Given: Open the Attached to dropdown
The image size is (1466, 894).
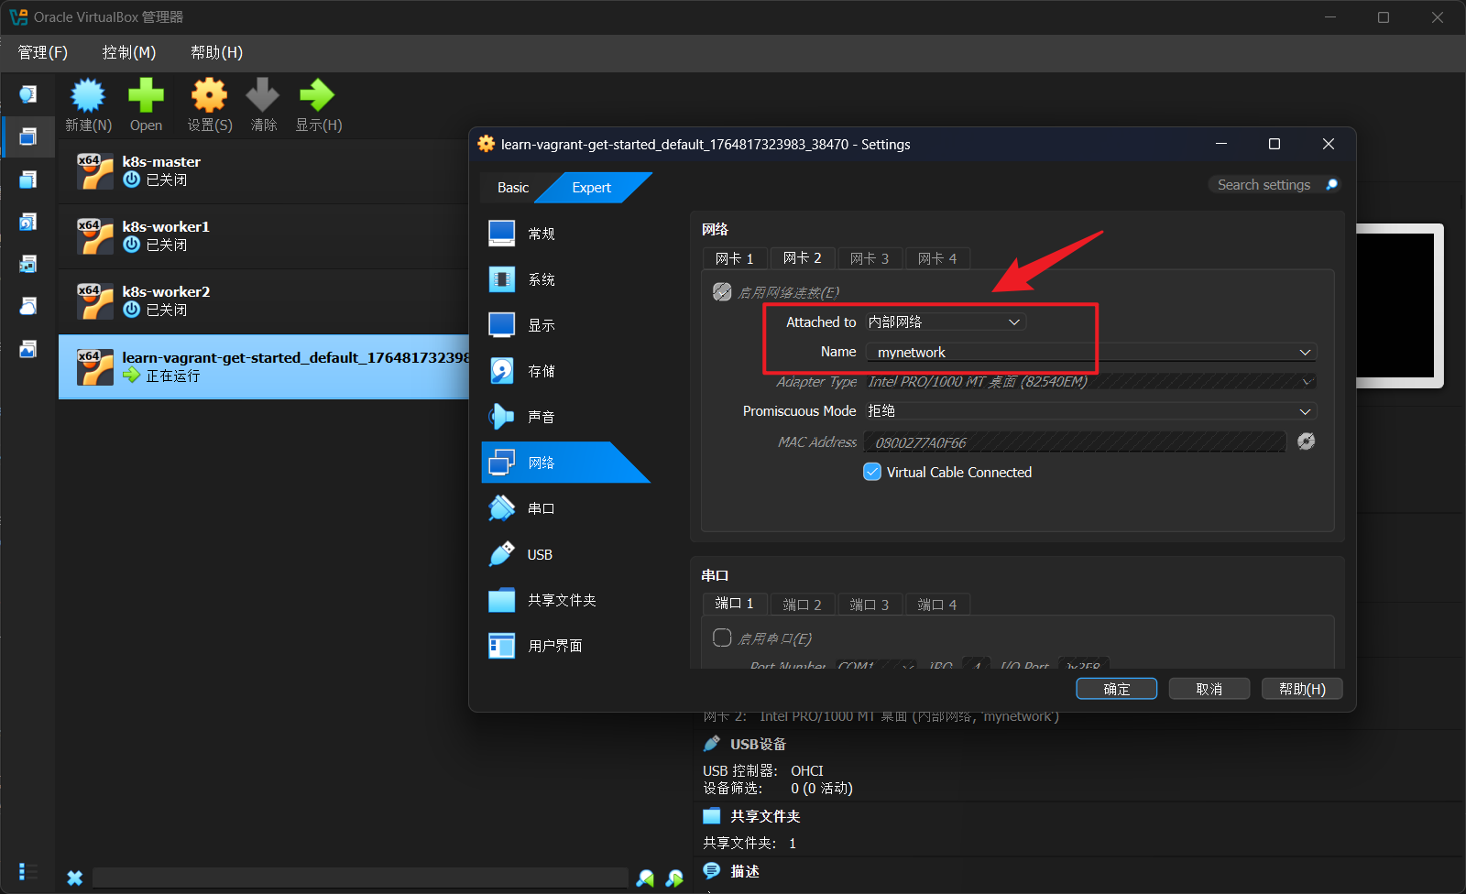Looking at the screenshot, I should 945,322.
